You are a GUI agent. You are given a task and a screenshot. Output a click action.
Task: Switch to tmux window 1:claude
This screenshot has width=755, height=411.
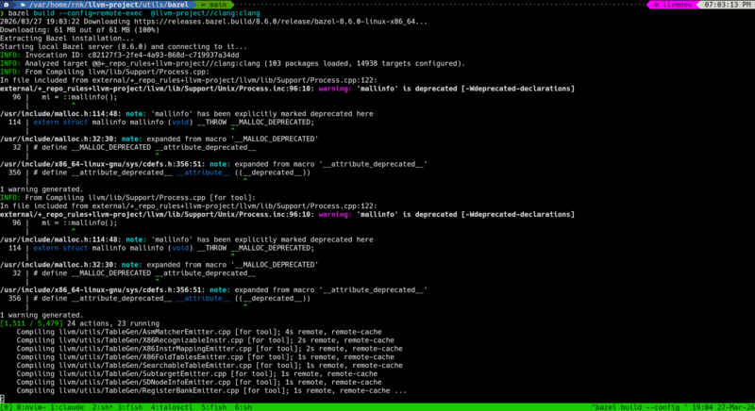coord(67,405)
